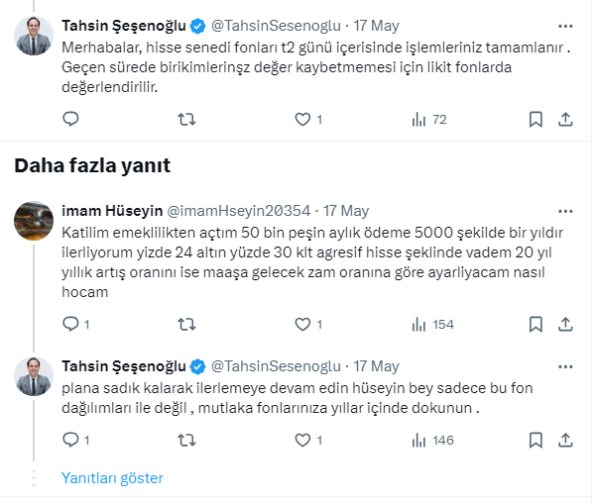This screenshot has height=504, width=596.
Task: View analytics showing 72 views
Action: [428, 120]
